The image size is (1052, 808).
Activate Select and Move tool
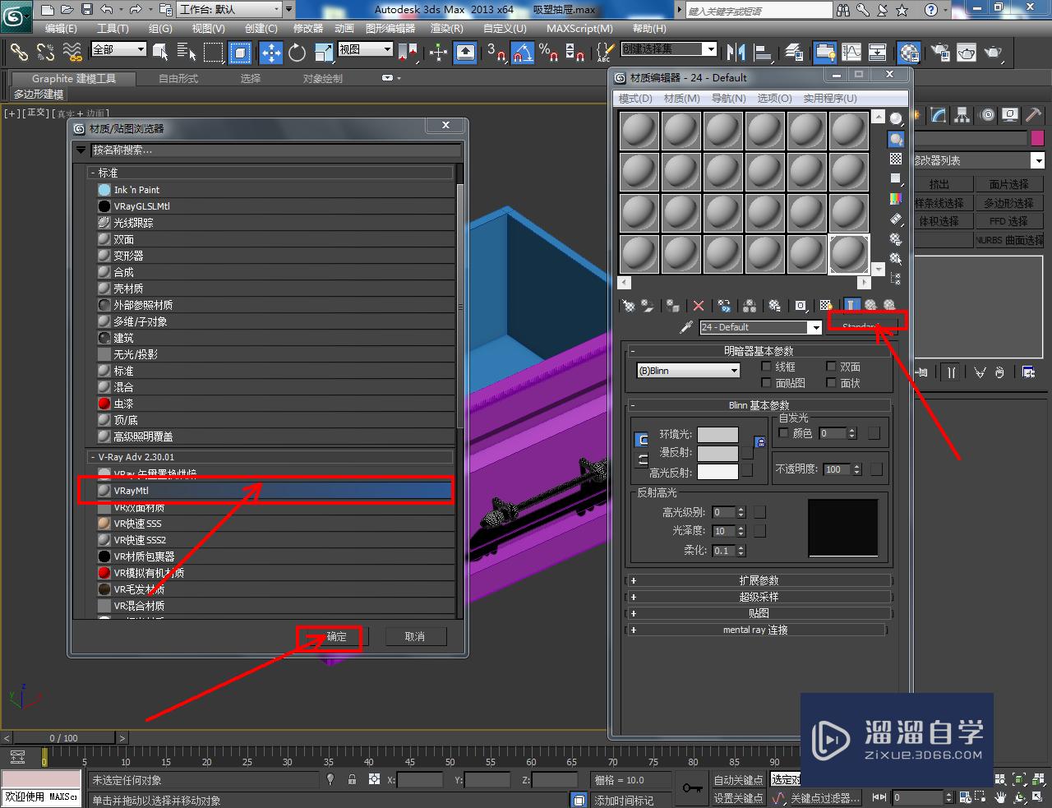click(271, 53)
